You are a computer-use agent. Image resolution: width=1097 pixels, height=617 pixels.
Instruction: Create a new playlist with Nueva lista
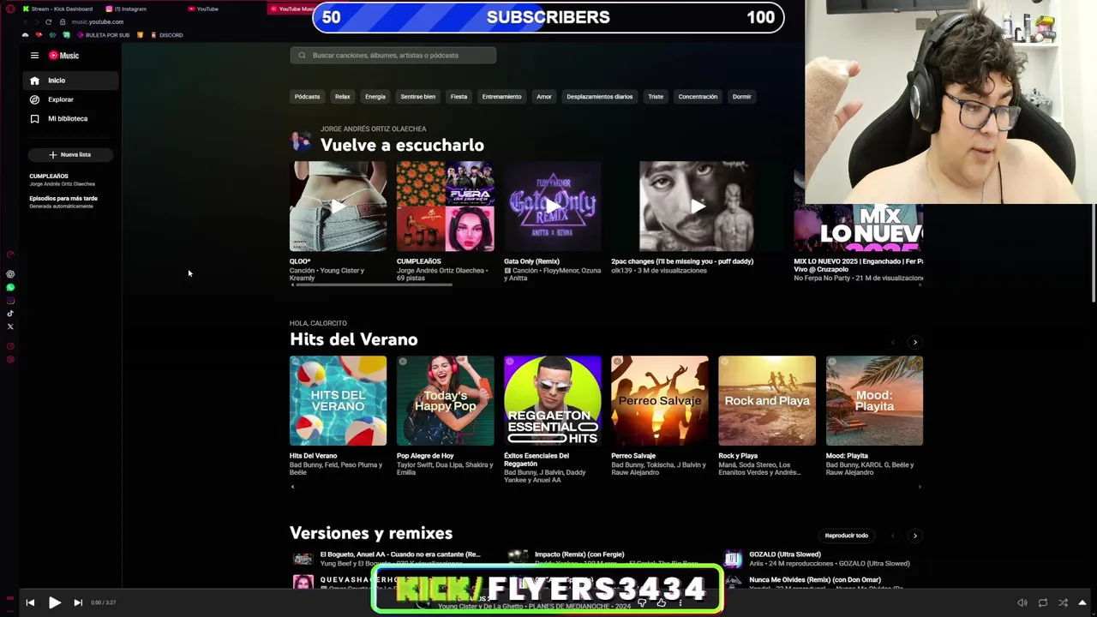click(70, 154)
